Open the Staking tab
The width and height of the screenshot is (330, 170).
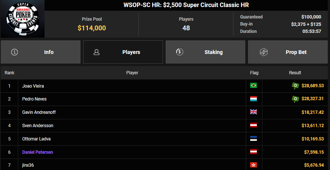click(205, 52)
